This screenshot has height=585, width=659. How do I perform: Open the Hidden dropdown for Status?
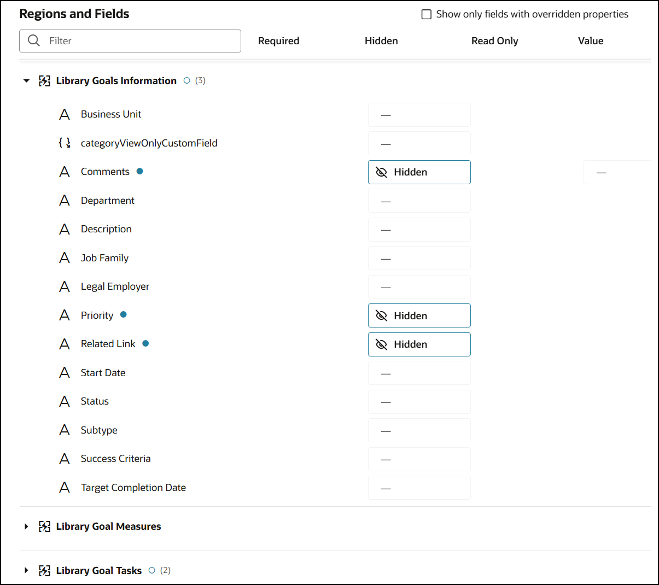[419, 402]
